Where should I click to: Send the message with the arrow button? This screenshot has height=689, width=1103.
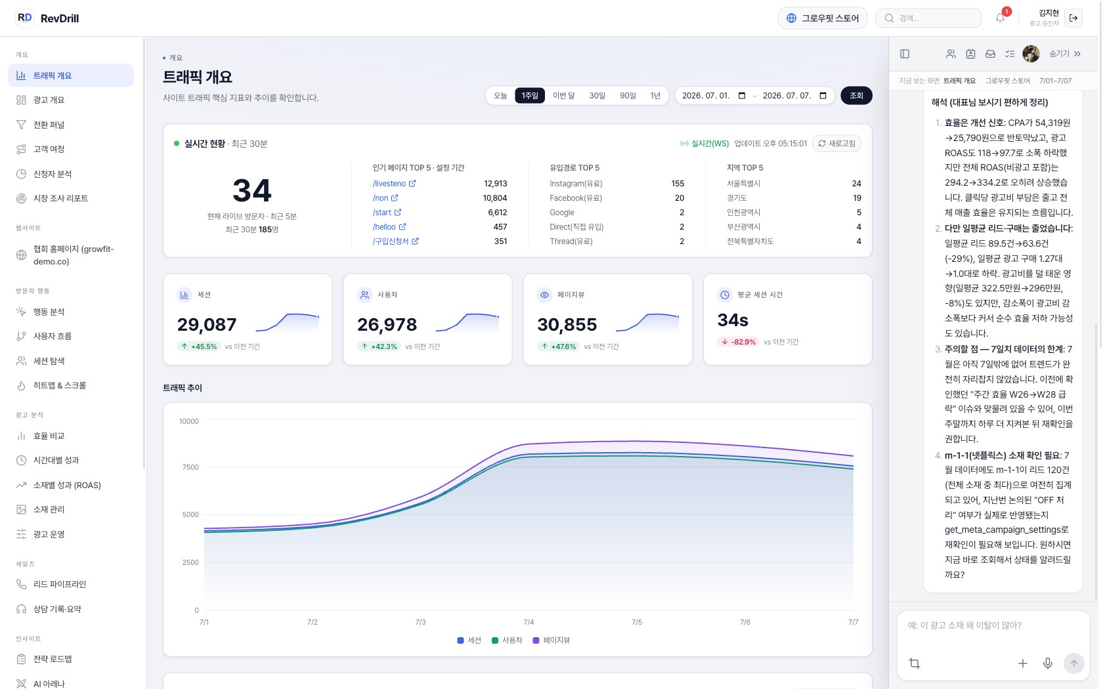[1073, 663]
